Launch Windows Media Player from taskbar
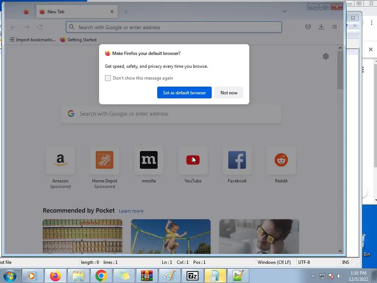The width and height of the screenshot is (377, 283). tap(32, 276)
